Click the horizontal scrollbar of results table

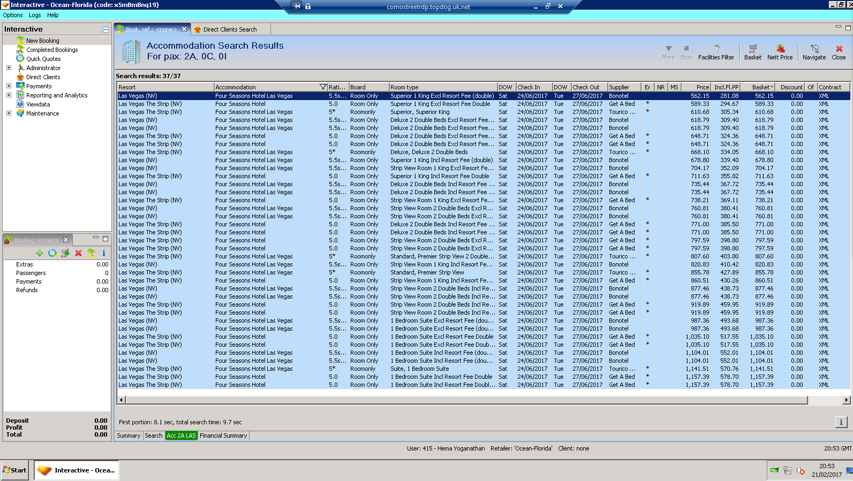point(466,400)
